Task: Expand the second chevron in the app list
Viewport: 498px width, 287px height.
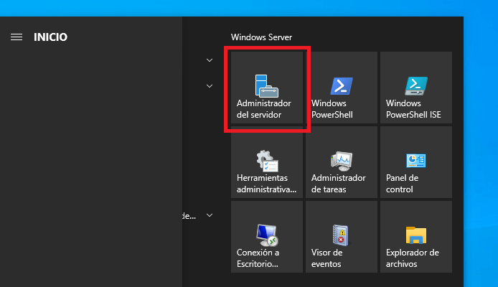Action: tap(210, 86)
